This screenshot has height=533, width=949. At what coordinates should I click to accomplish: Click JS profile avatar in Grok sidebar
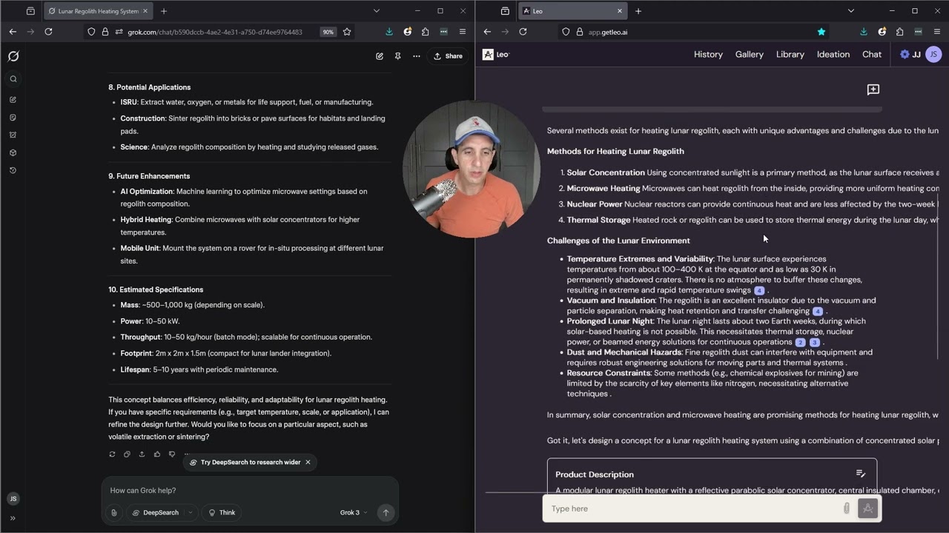click(13, 499)
